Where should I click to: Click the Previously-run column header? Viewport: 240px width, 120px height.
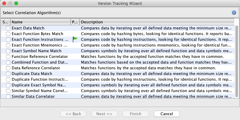(x=75, y=22)
